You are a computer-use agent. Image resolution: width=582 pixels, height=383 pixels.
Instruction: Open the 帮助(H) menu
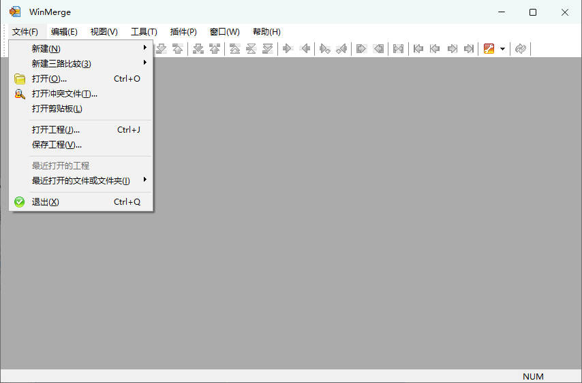pos(266,32)
